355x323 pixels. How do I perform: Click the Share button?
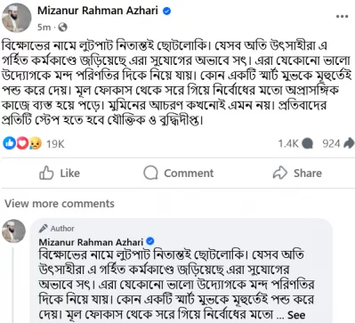tap(297, 173)
